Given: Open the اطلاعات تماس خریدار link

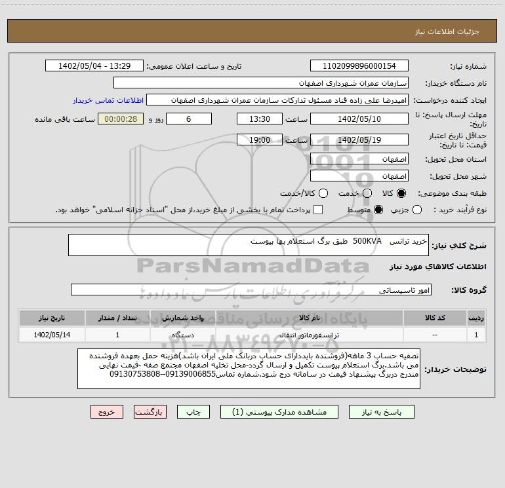Looking at the screenshot, I should (x=108, y=100).
